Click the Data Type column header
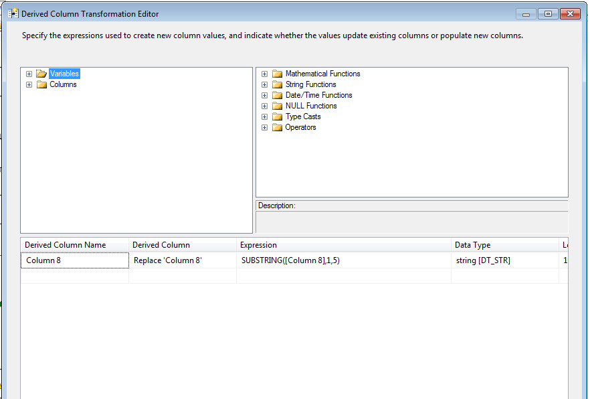 pos(472,245)
